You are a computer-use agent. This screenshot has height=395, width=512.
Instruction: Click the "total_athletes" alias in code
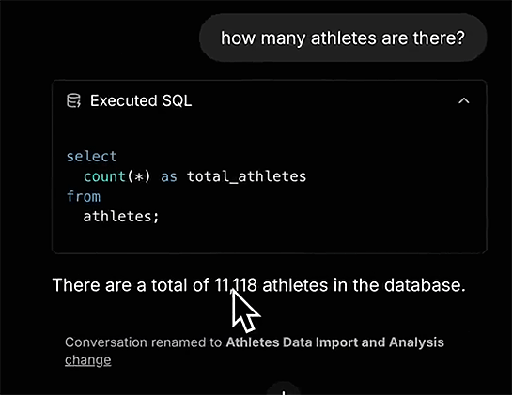(246, 176)
